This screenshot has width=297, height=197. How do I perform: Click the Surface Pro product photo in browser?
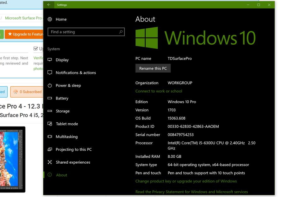13,160
